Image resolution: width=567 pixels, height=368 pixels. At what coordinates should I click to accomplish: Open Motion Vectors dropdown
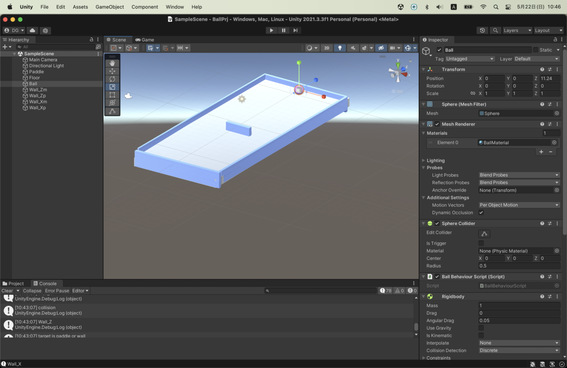click(x=519, y=205)
